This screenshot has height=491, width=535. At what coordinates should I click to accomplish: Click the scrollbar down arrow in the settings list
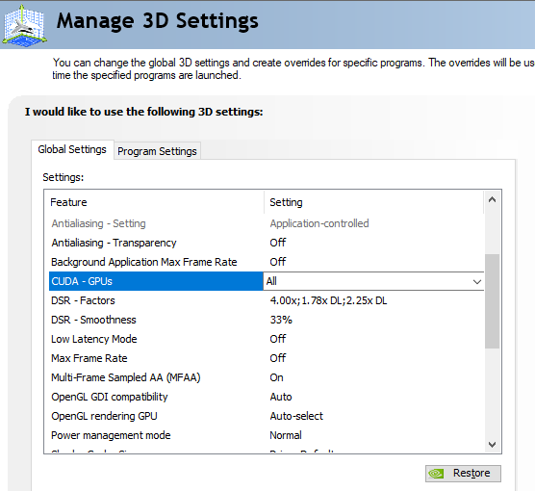(x=492, y=445)
